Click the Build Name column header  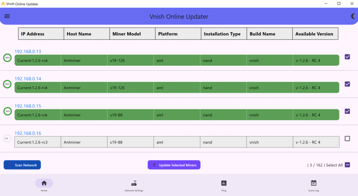pos(270,34)
